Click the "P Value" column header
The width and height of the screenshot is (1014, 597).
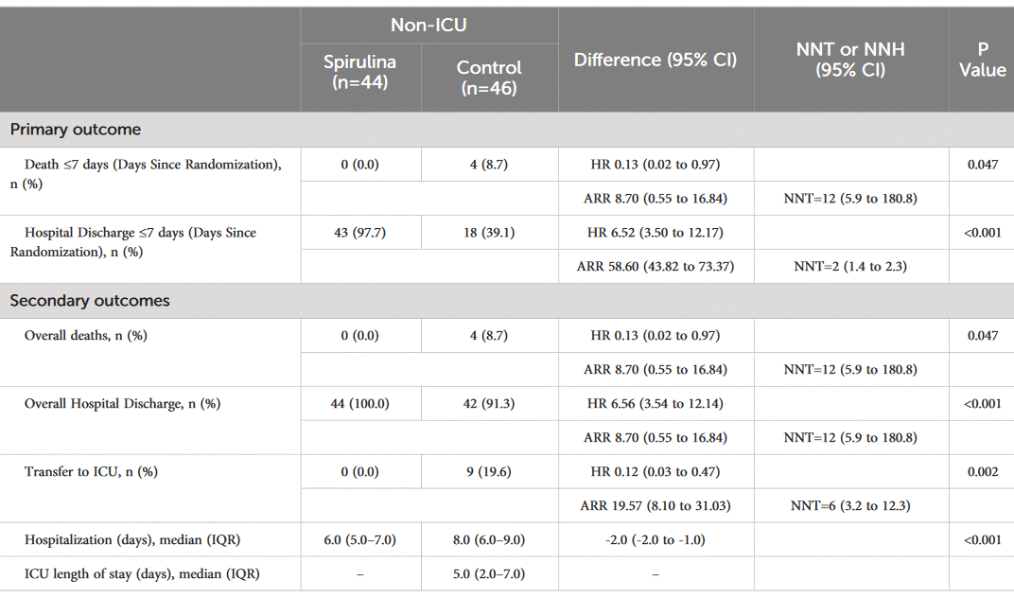[x=982, y=60]
